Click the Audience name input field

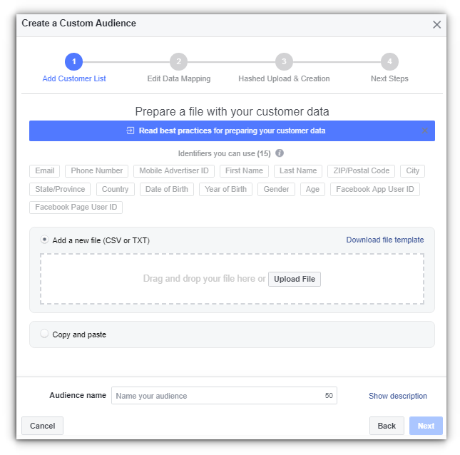pos(224,395)
